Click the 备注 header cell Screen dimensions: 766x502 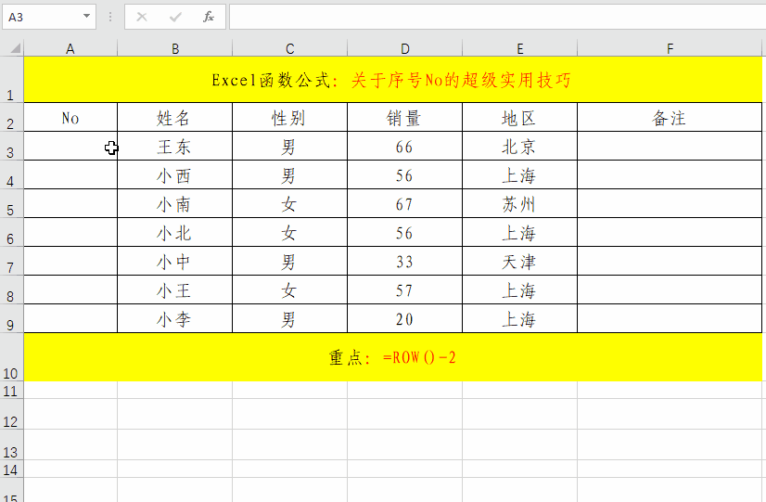pos(670,117)
